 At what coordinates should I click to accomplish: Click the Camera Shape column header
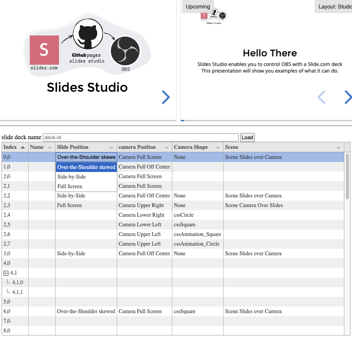pyautogui.click(x=197, y=147)
